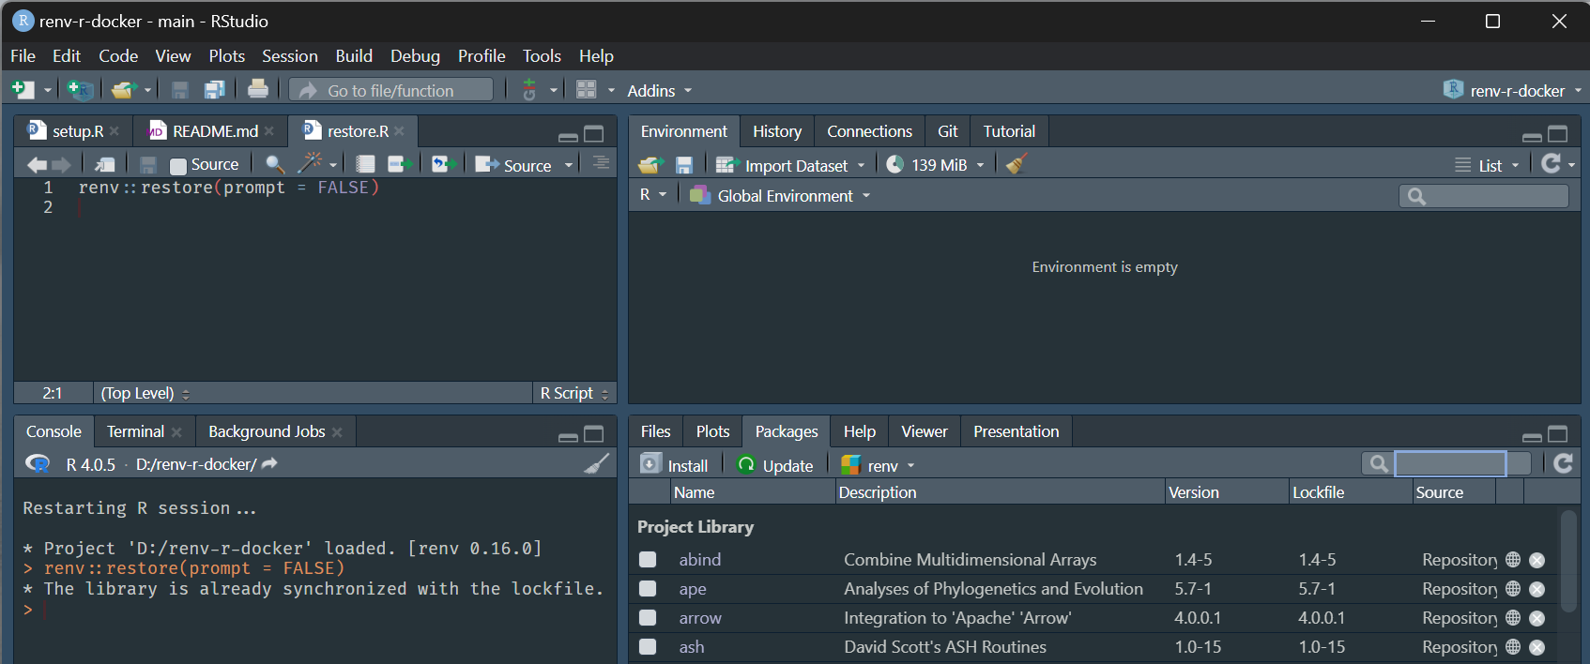This screenshot has width=1590, height=664.
Task: Click the Install packages button
Action: click(x=675, y=465)
